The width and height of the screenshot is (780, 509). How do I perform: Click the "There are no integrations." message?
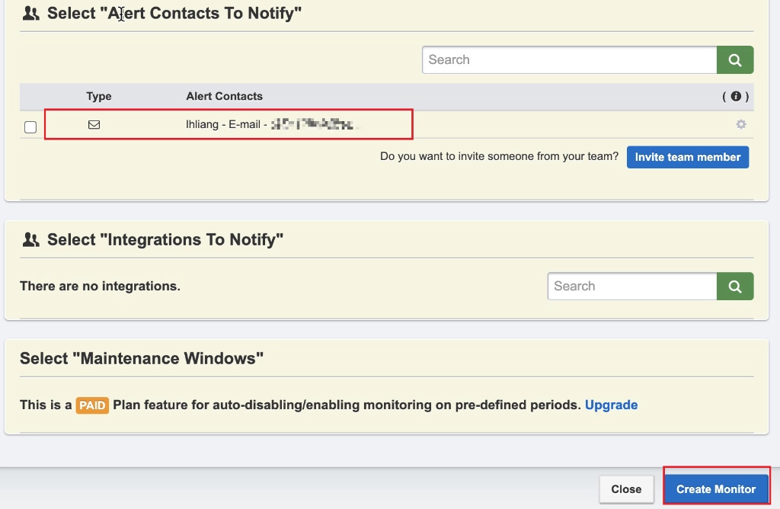point(100,287)
